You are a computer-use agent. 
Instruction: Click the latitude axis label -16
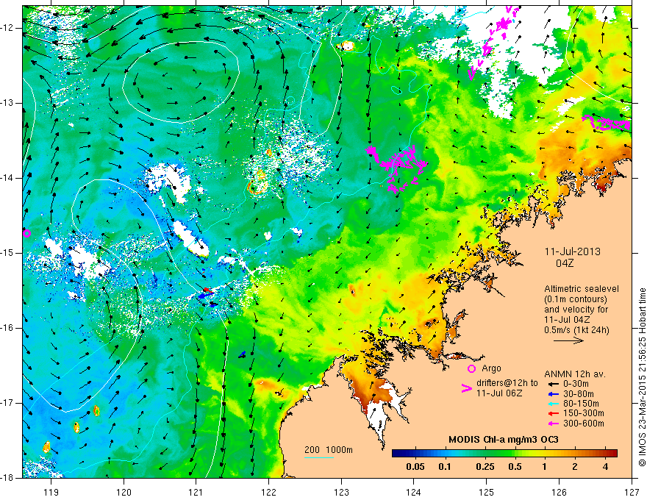(7, 329)
